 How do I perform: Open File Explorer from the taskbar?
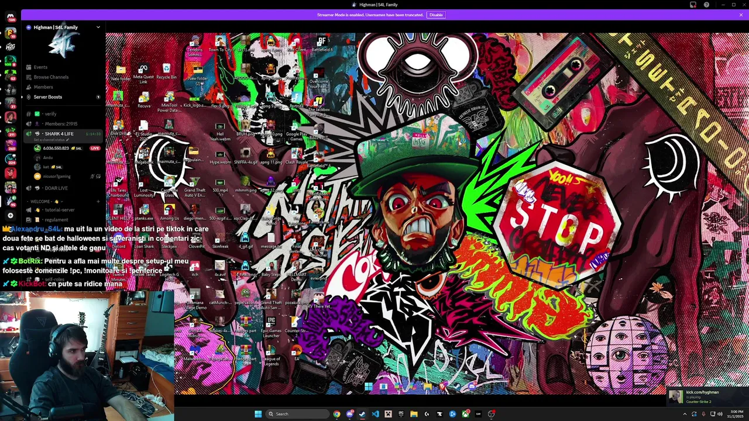click(414, 414)
